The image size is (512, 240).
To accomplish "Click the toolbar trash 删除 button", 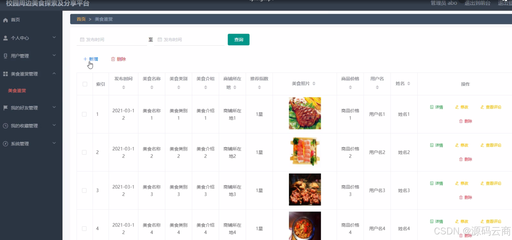I will click(x=119, y=59).
